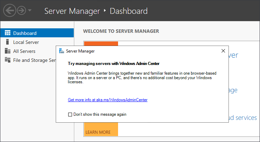Image resolution: width=260 pixels, height=142 pixels.
Task: Click the Dashboard grid icon in sidebar
Action: click(8, 33)
